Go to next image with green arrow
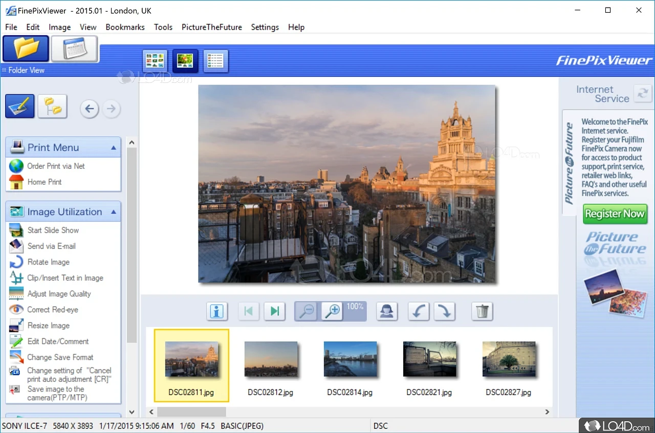Screen dimensions: 655x433 point(275,311)
